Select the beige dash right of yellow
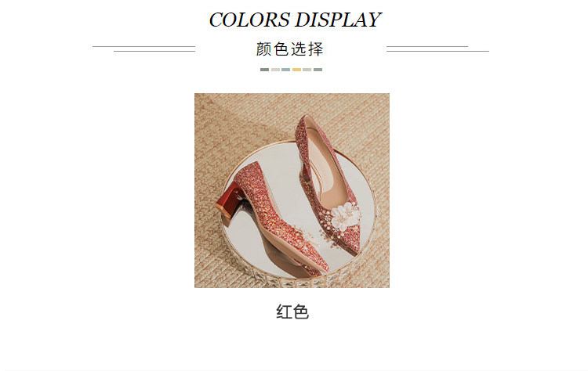The width and height of the screenshot is (588, 371). (x=307, y=70)
